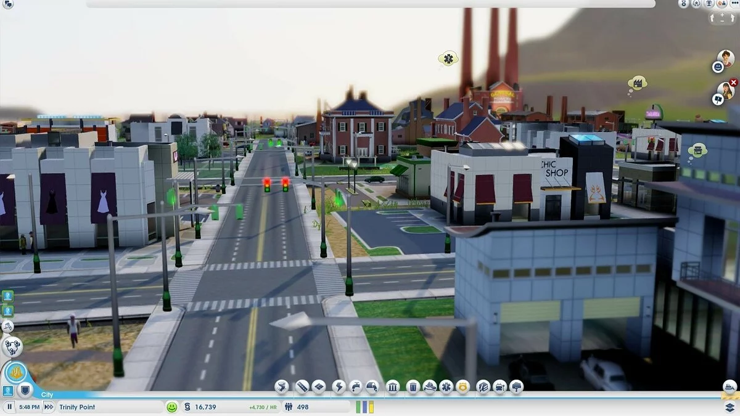Screen dimensions: 740x416
Task: Click the shop thought bubble near building
Action: (697, 149)
